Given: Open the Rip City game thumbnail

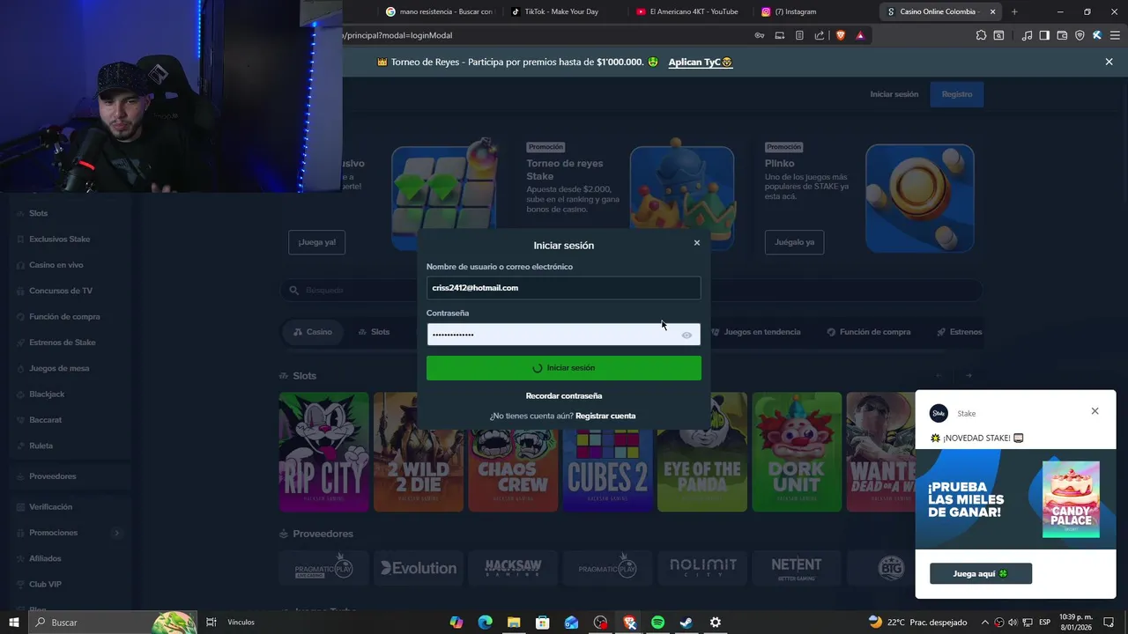Looking at the screenshot, I should 323,452.
